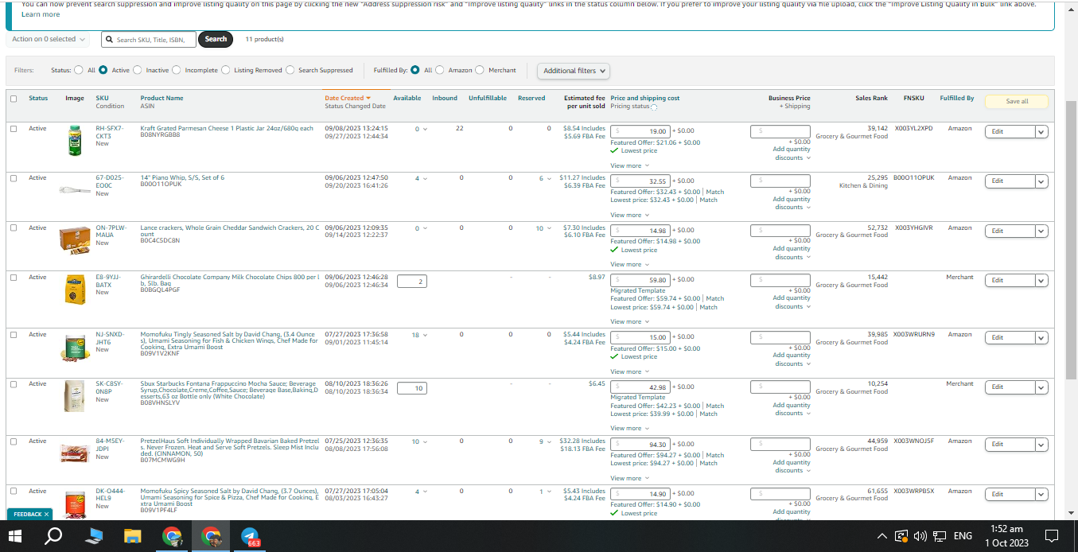The height and width of the screenshot is (552, 1078).
Task: Open the Additional filters dropdown
Action: click(574, 71)
